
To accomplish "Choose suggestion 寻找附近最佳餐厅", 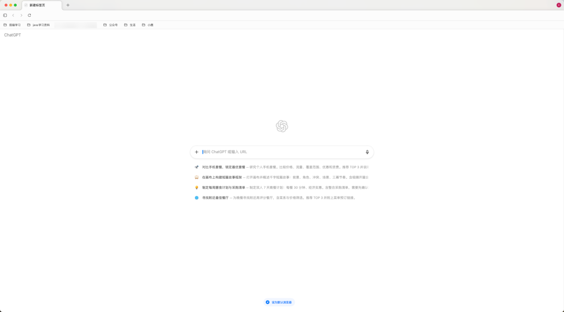I will click(x=281, y=198).
